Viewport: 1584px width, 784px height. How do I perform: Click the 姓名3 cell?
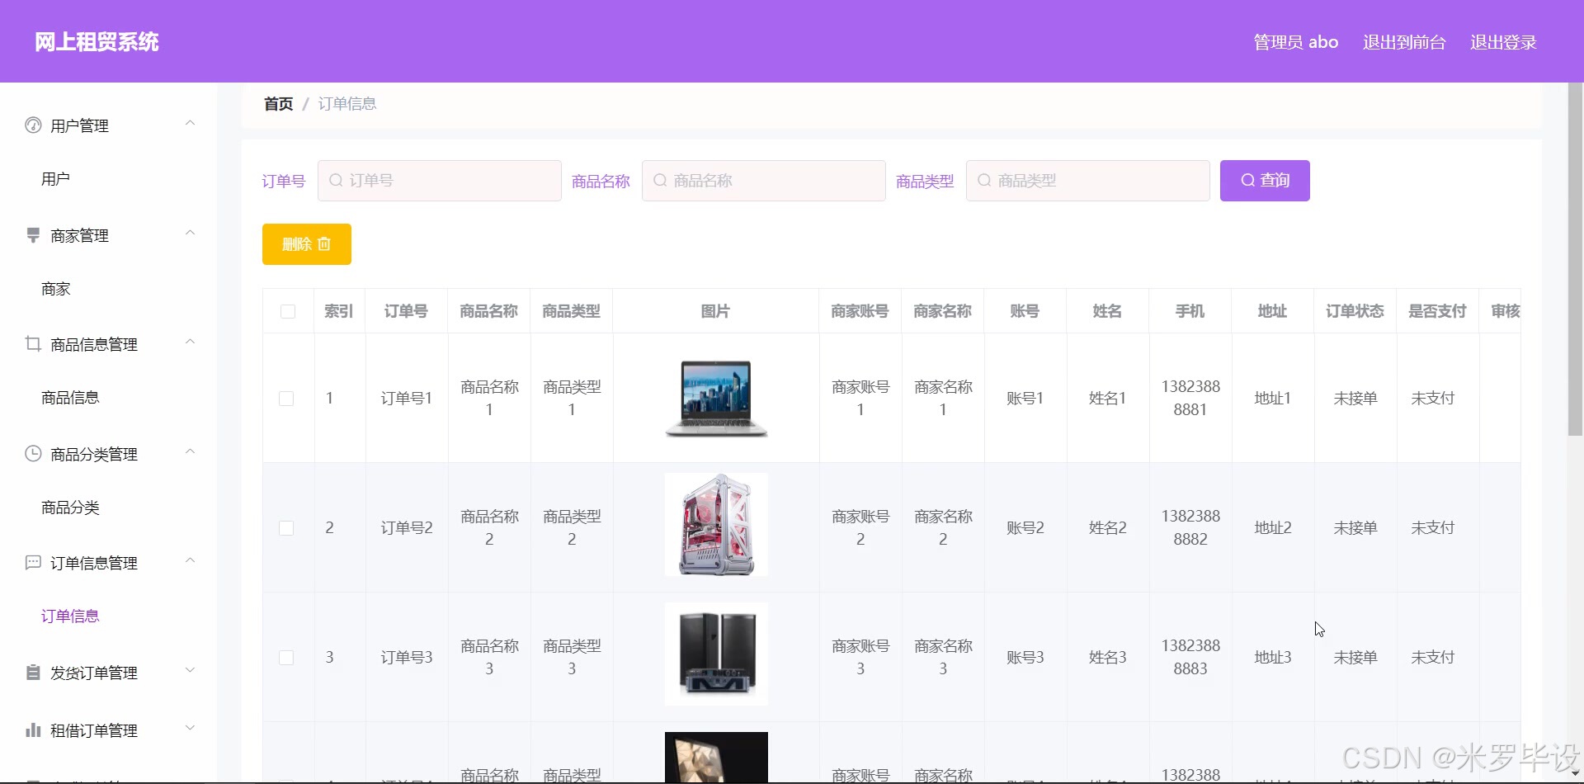(x=1107, y=658)
